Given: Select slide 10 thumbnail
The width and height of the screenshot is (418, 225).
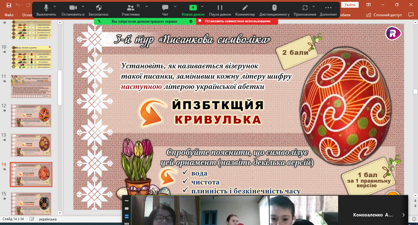Looking at the screenshot, I should [x=31, y=57].
